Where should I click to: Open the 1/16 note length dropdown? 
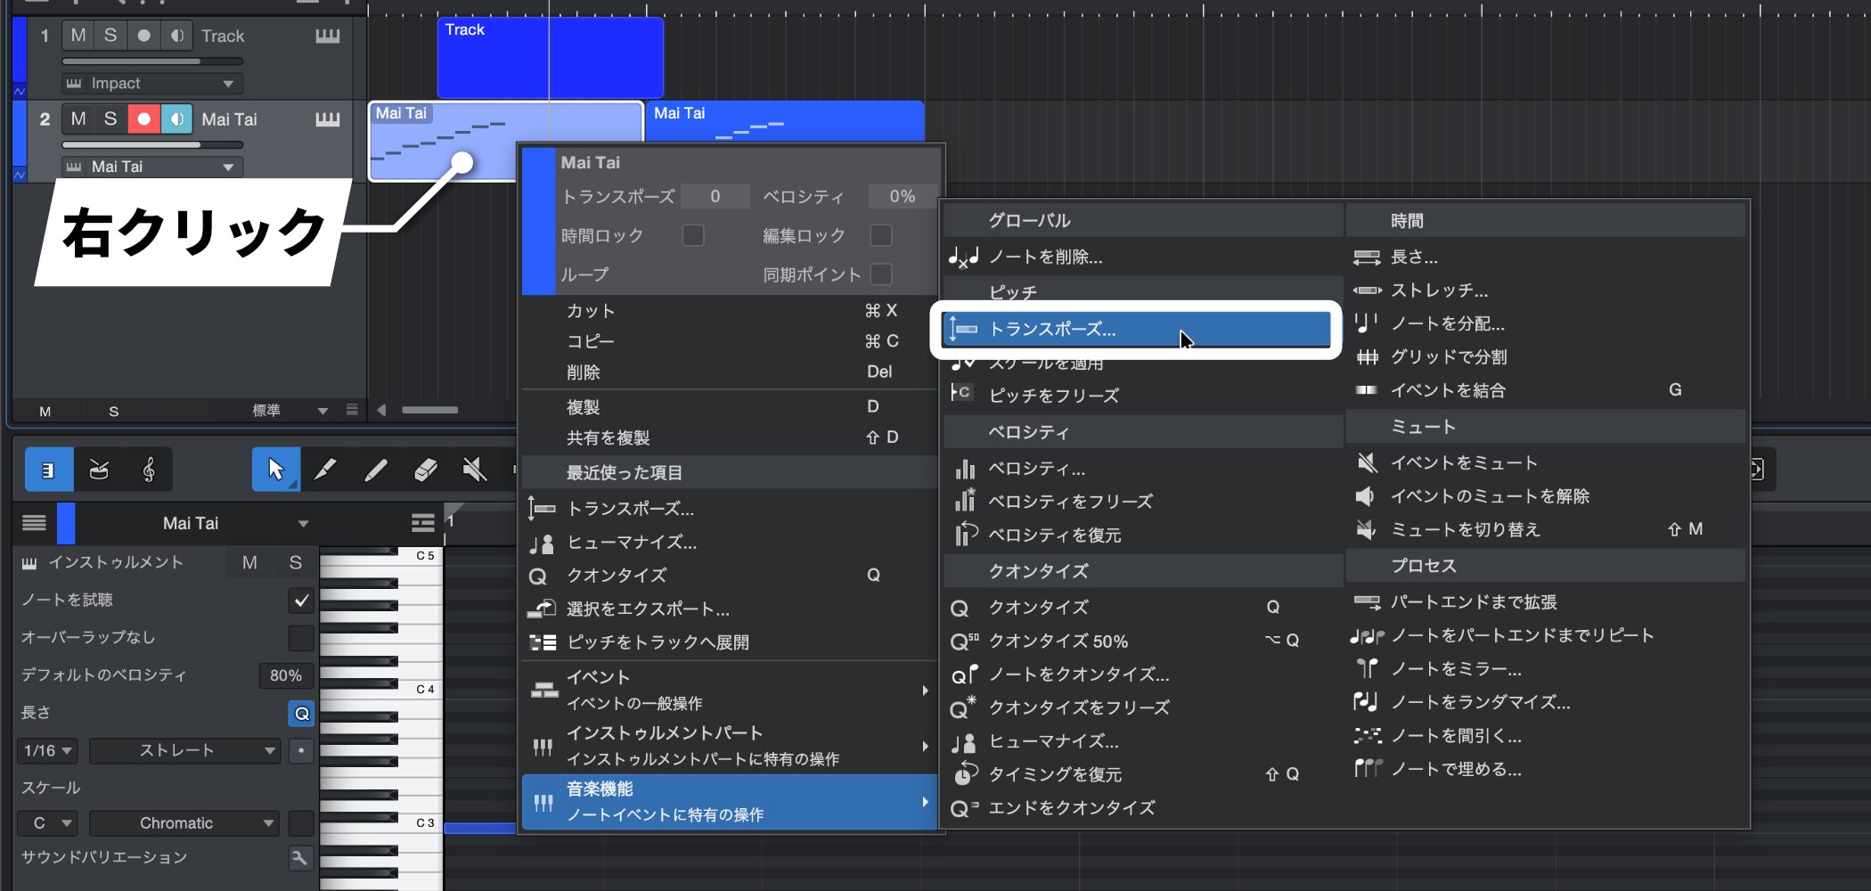[x=47, y=751]
